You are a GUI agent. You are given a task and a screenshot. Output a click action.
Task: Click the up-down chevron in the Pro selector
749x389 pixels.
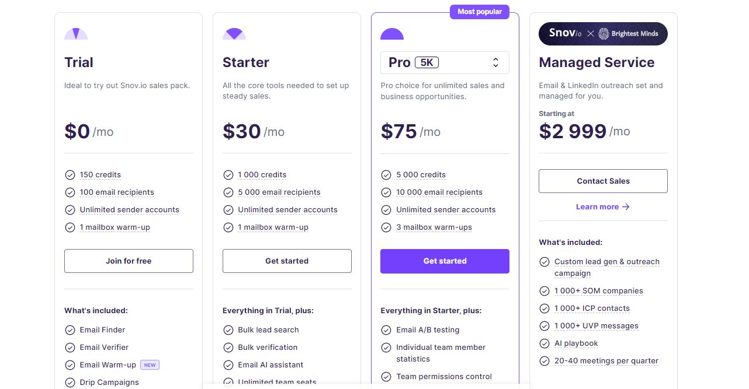coord(495,62)
